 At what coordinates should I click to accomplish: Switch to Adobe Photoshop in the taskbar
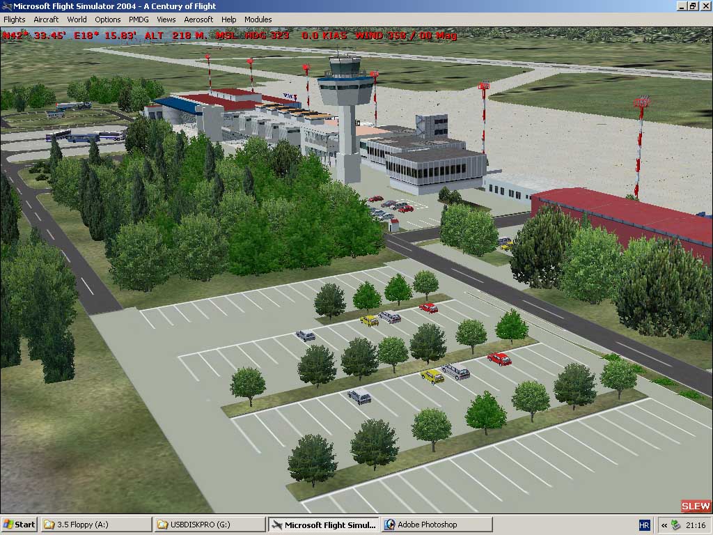click(x=437, y=525)
